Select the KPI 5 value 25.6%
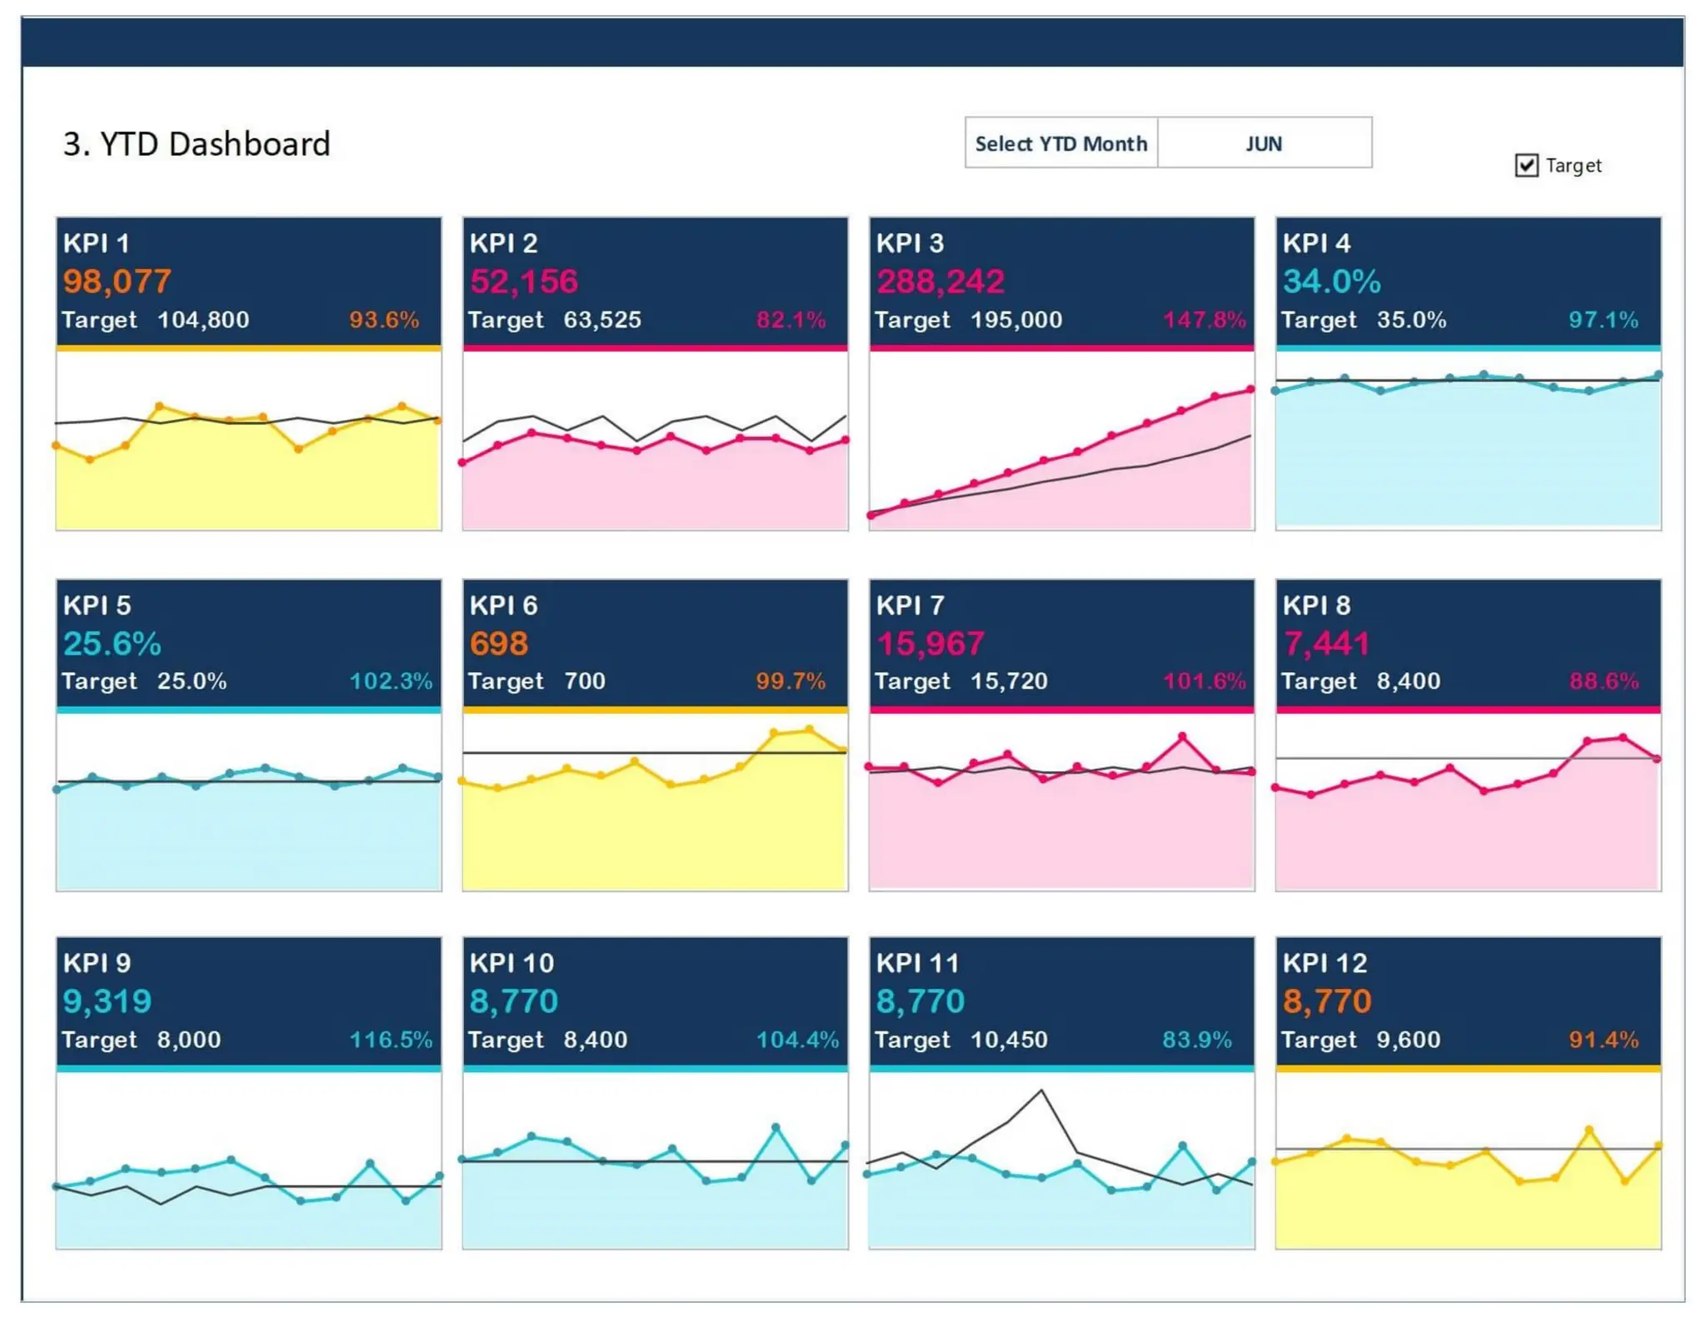Viewport: 1706px width, 1318px height. 112,643
